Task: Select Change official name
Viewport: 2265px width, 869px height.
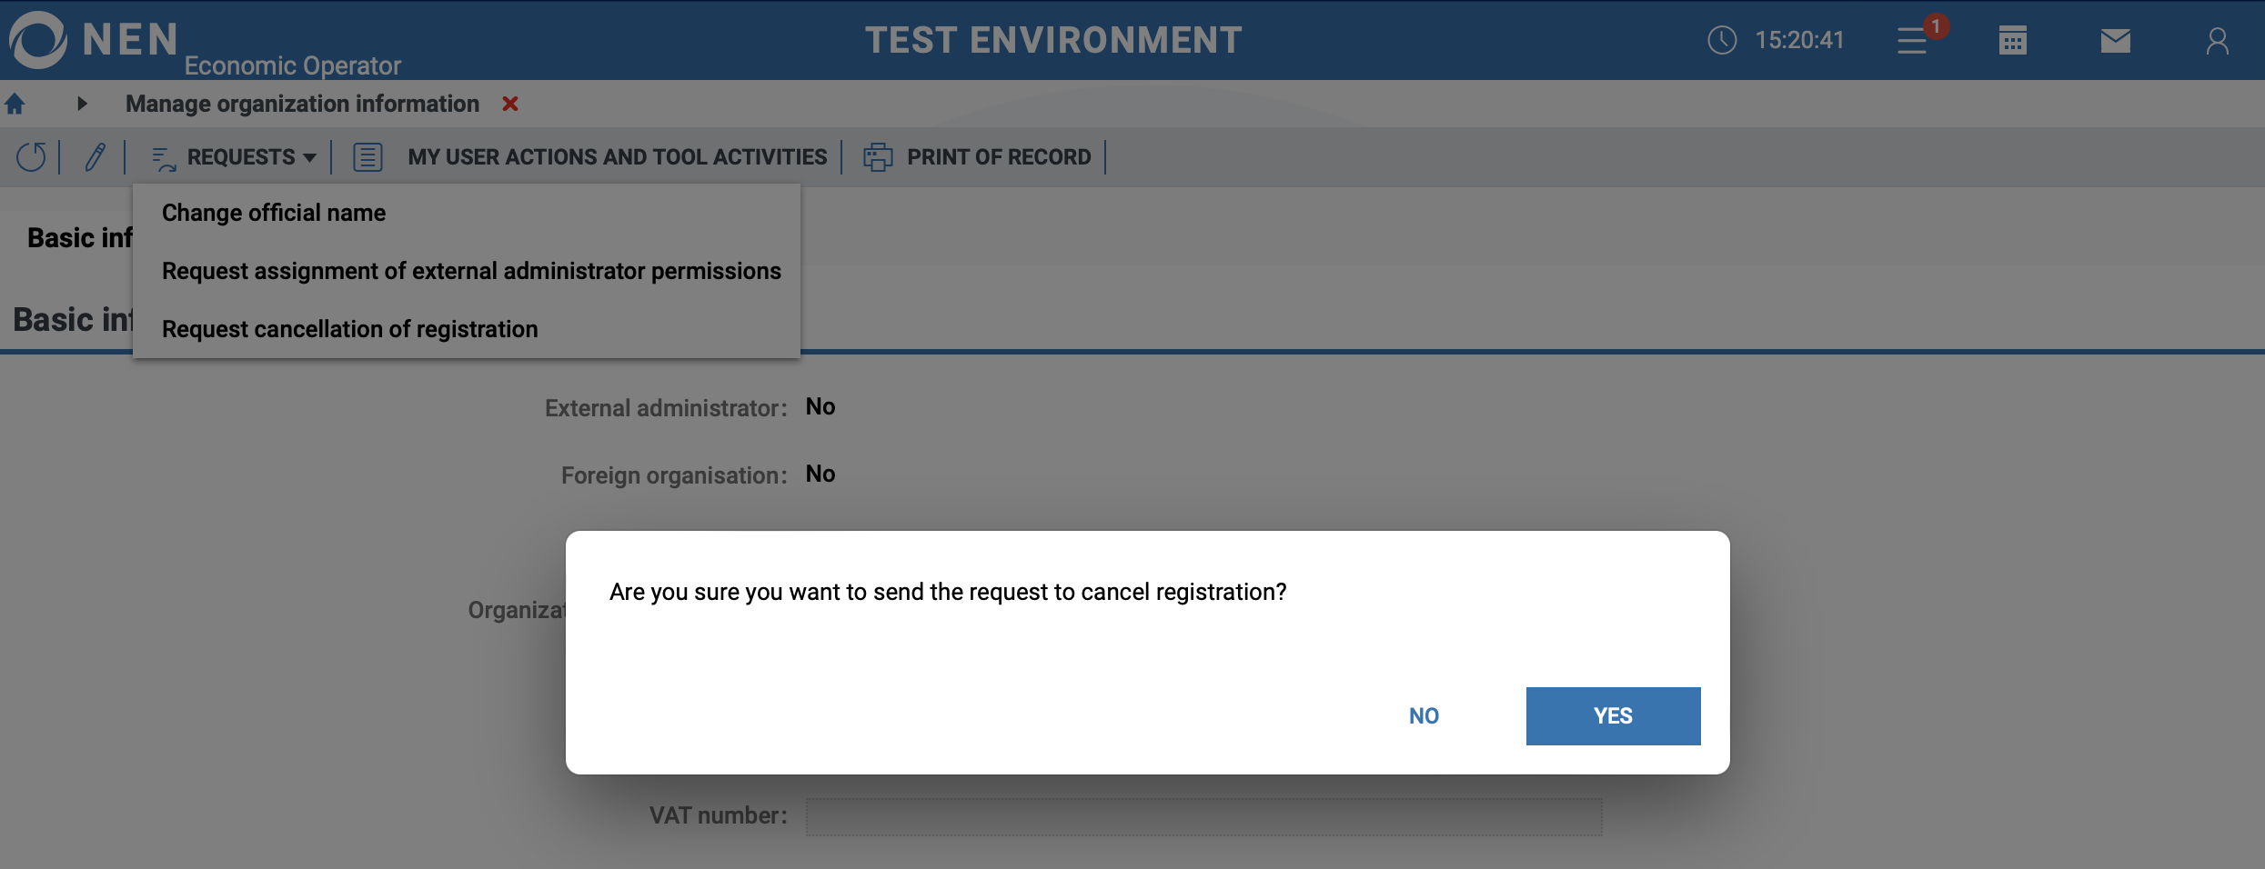Action: point(274,213)
